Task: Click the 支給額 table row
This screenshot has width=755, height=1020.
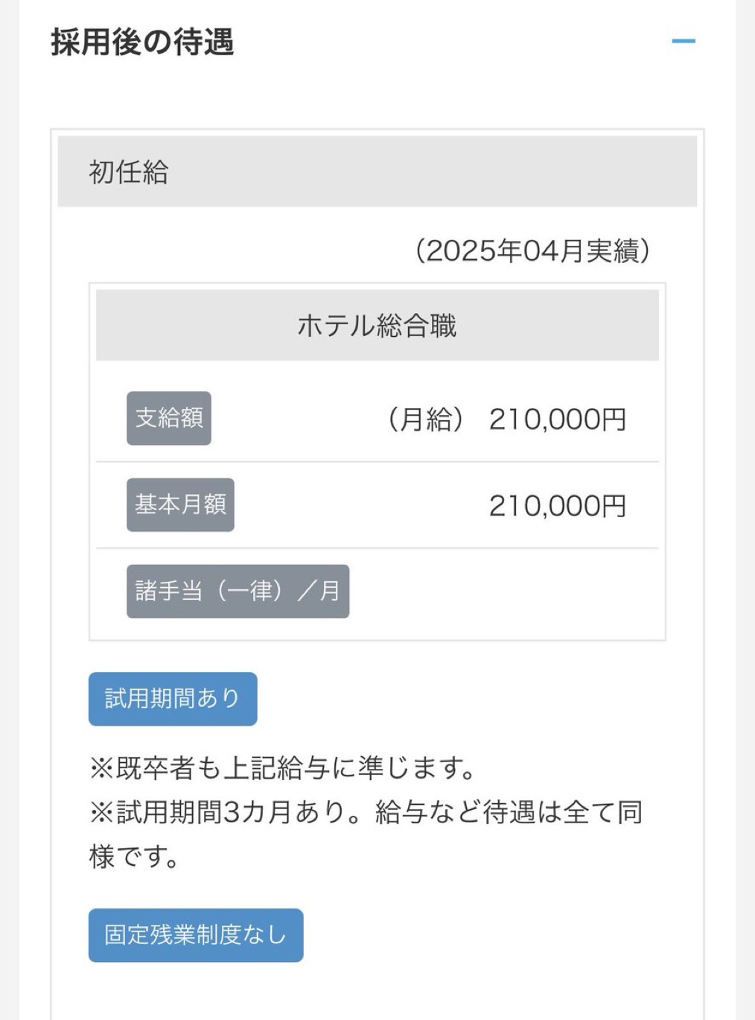Action: coord(377,418)
